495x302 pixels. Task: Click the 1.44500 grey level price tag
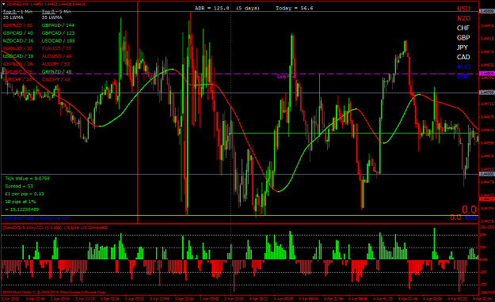pyautogui.click(x=487, y=174)
